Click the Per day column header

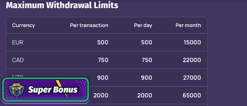tap(143, 25)
